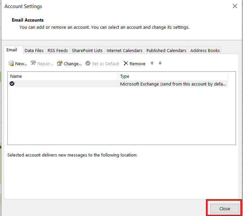Go to the Internet Calendars tab
Viewport: 243px width, 216px height.
125,51
